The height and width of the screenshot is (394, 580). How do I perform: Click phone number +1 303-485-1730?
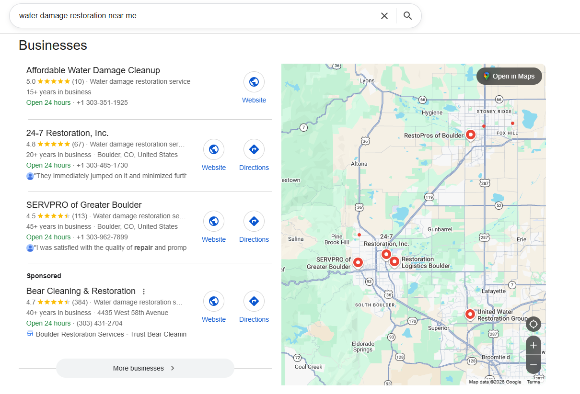[x=102, y=165]
